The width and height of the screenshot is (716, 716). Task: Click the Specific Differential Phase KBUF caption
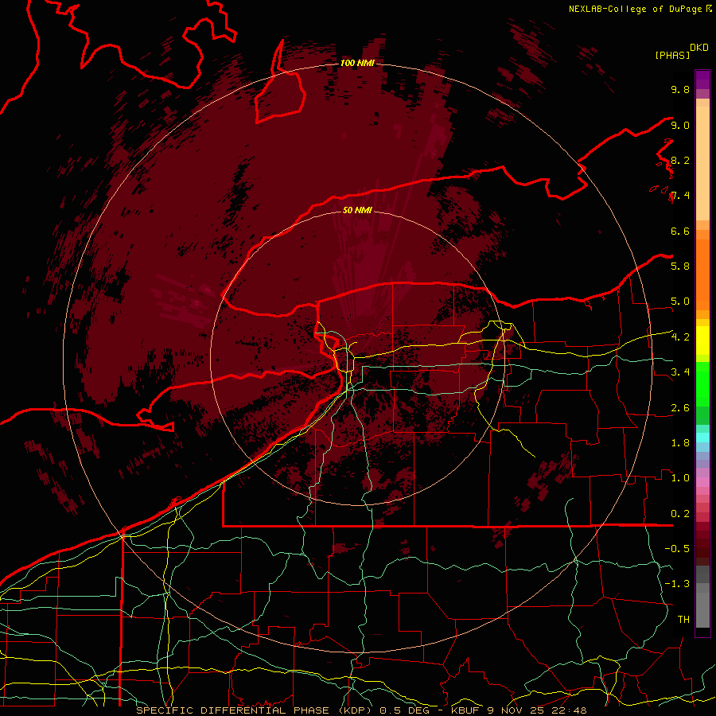point(362,710)
